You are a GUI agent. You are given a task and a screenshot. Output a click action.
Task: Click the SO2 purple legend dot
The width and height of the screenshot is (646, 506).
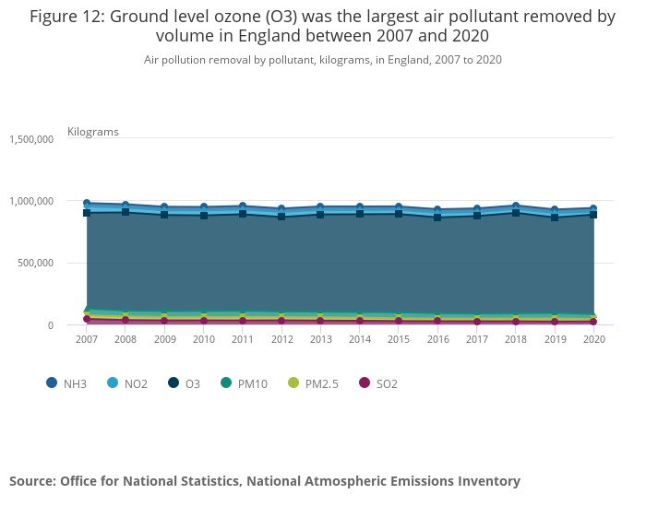click(x=364, y=383)
